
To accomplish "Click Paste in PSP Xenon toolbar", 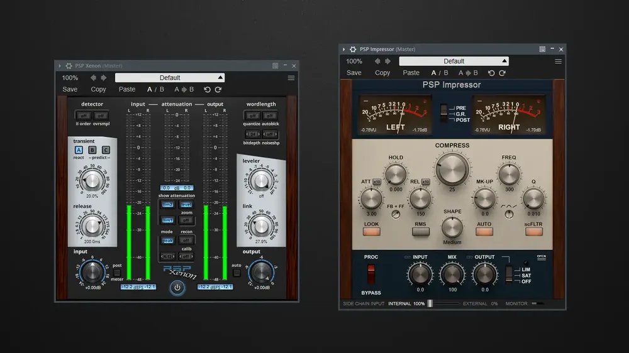I will (x=127, y=89).
